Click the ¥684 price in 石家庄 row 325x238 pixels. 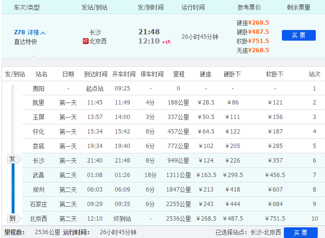pos(275,204)
